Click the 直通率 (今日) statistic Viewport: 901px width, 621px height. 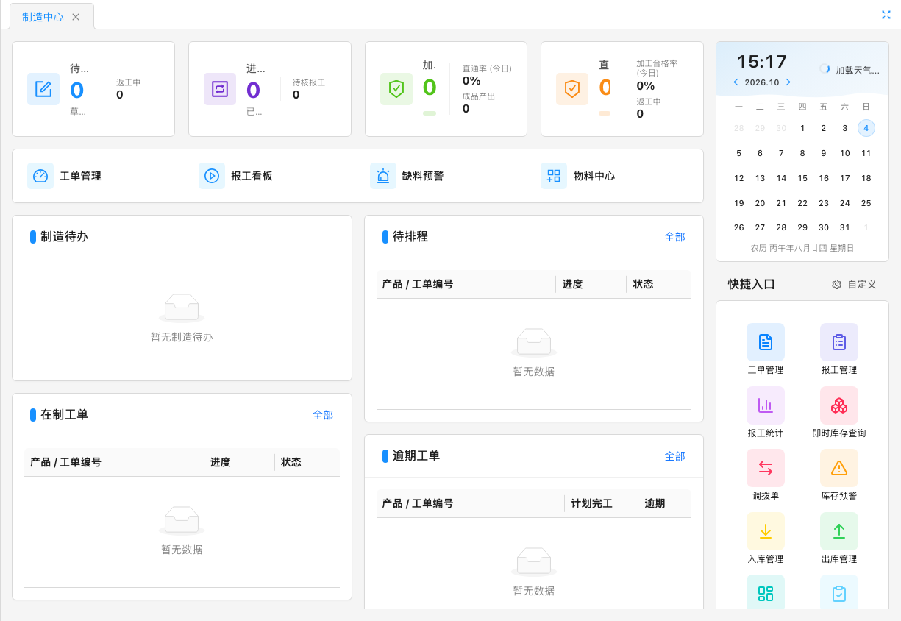pyautogui.click(x=487, y=75)
